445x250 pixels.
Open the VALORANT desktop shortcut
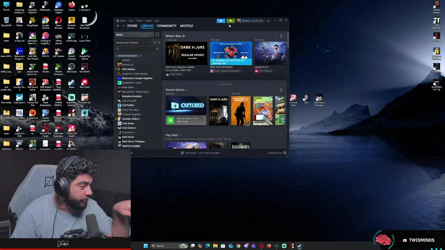[84, 68]
